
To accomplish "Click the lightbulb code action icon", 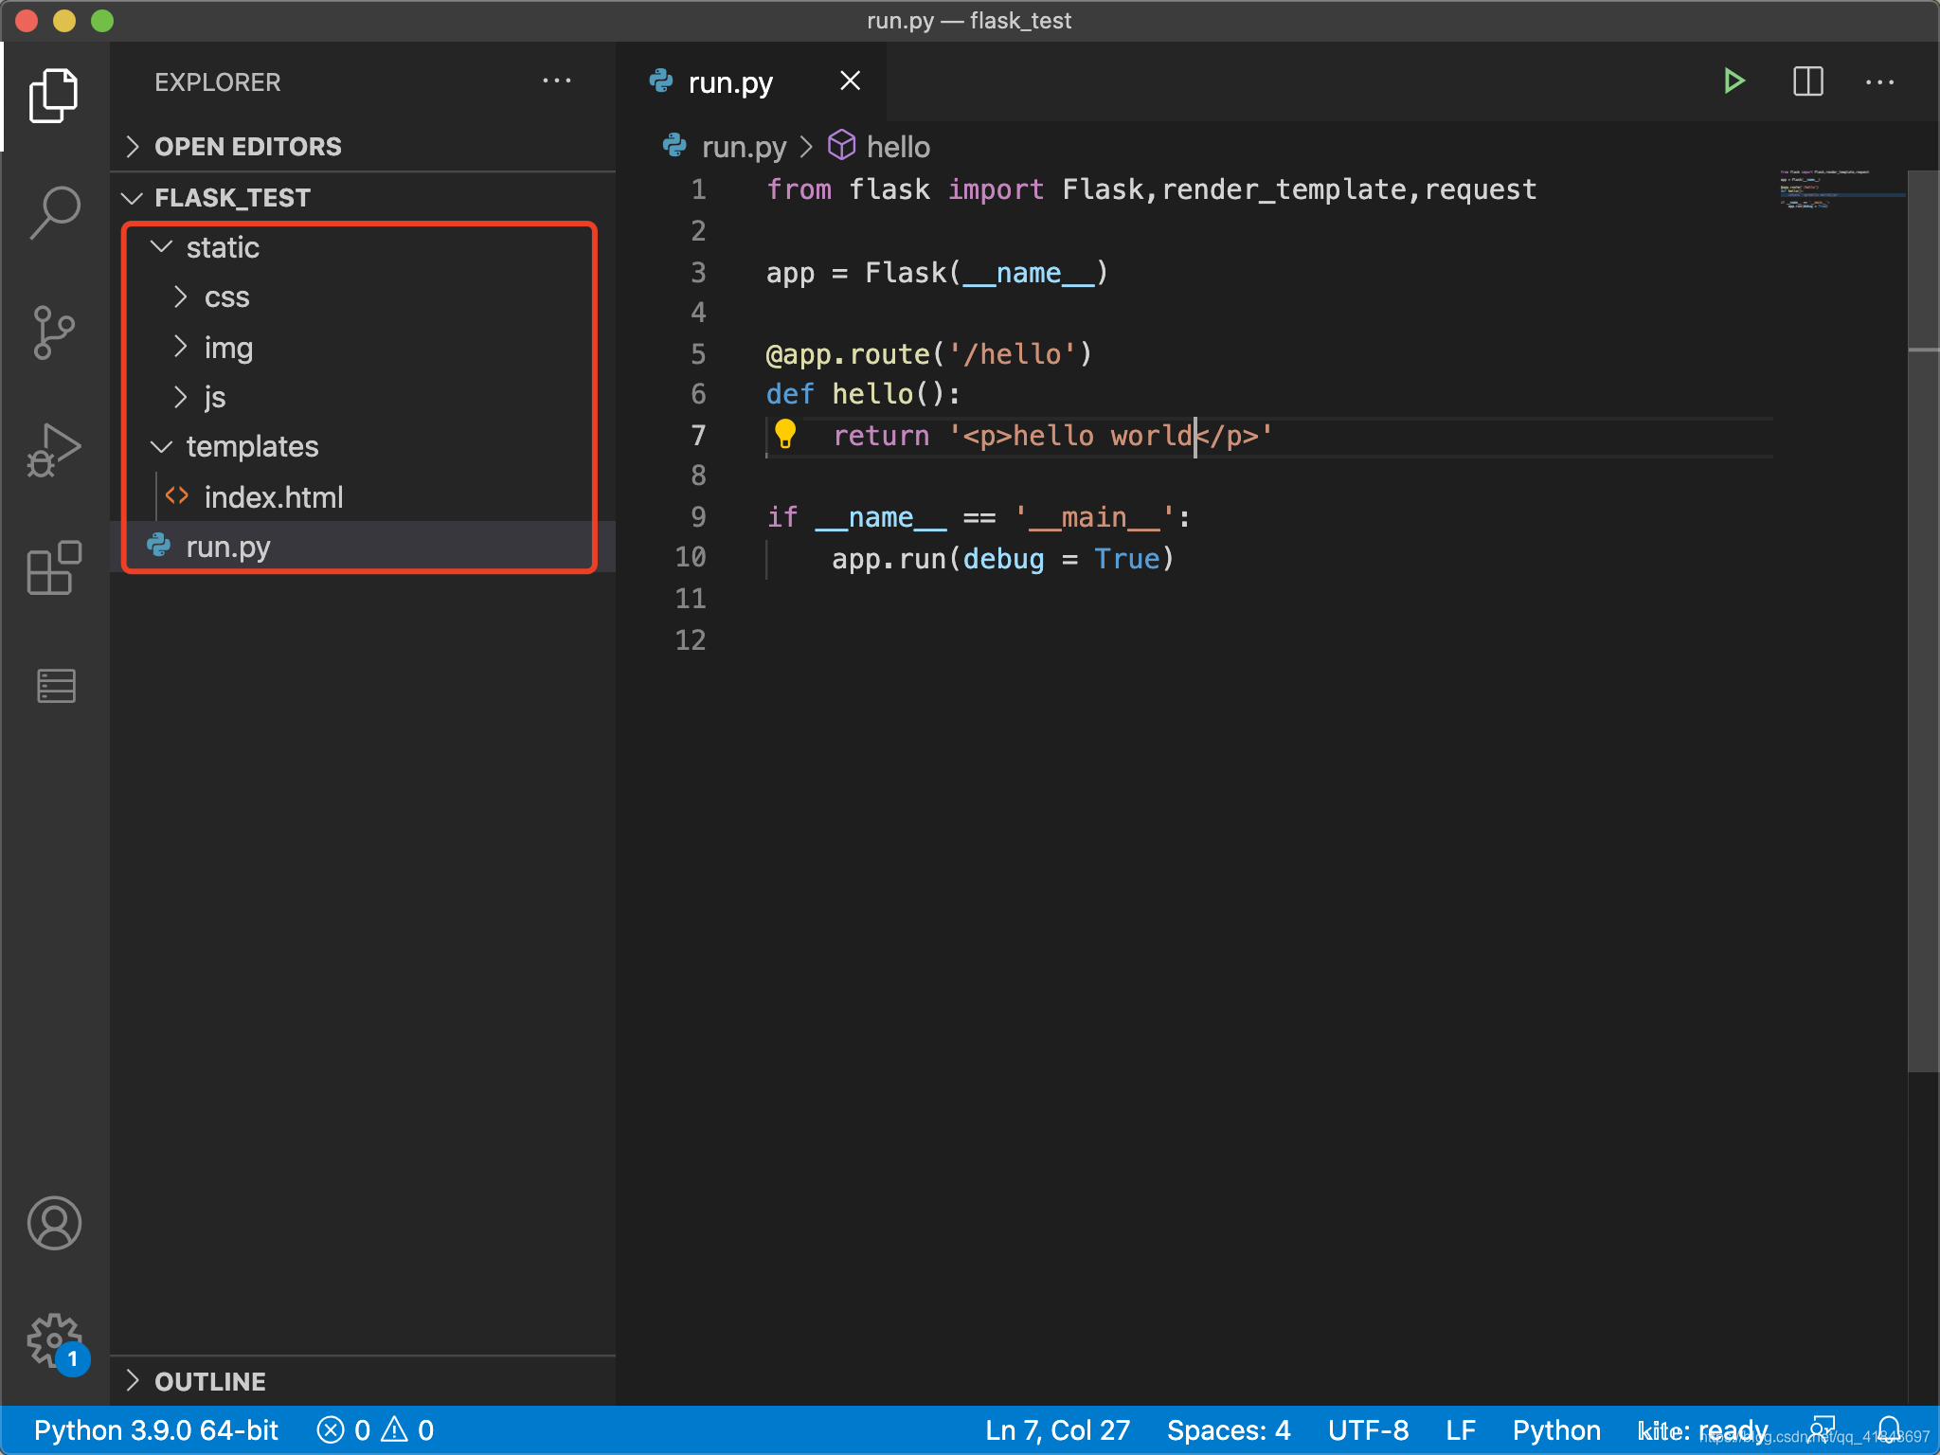I will click(x=785, y=434).
